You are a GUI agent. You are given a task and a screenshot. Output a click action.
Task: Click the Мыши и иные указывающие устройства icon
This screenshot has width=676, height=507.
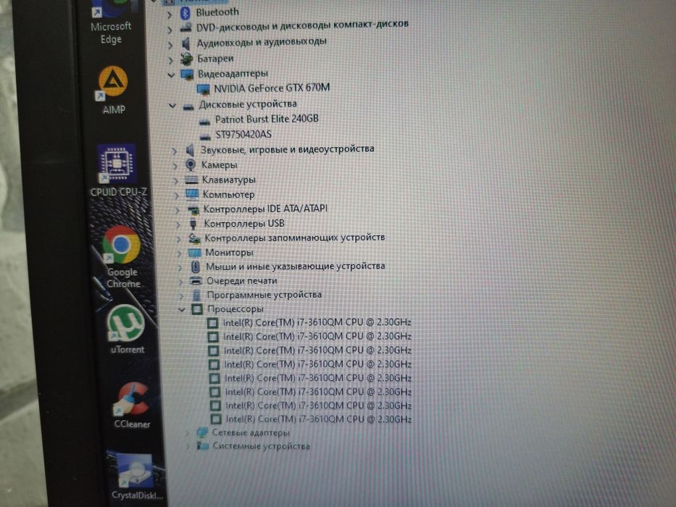point(196,267)
